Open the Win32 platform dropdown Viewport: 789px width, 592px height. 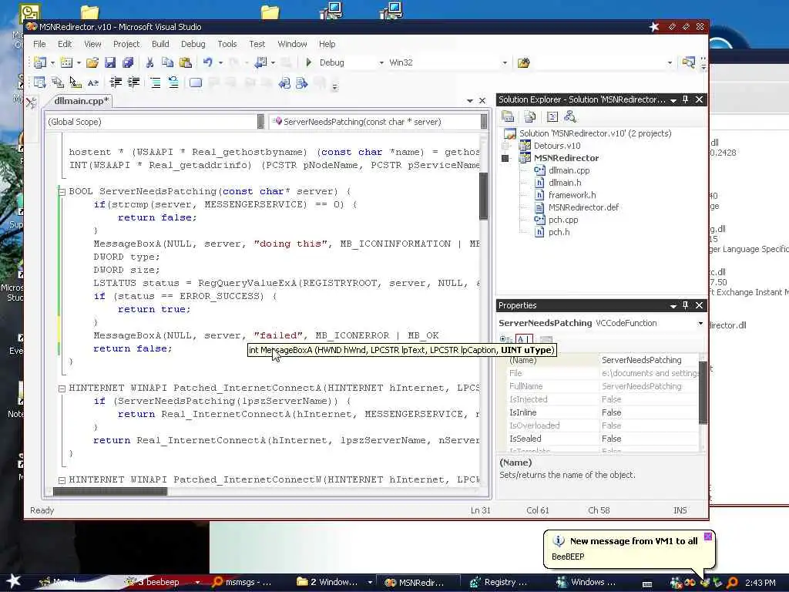[x=505, y=62]
